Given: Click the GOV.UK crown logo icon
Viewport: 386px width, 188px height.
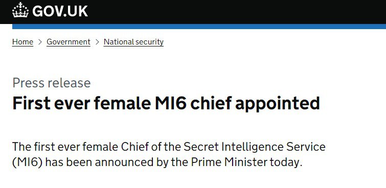Looking at the screenshot, I should point(20,10).
